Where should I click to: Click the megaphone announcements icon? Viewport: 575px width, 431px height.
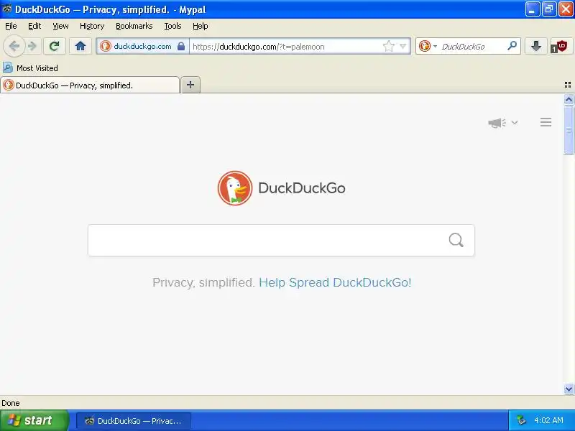[x=497, y=123]
